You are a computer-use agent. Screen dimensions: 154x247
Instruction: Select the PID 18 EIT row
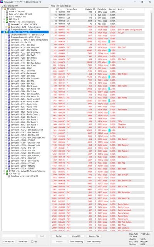97,21
